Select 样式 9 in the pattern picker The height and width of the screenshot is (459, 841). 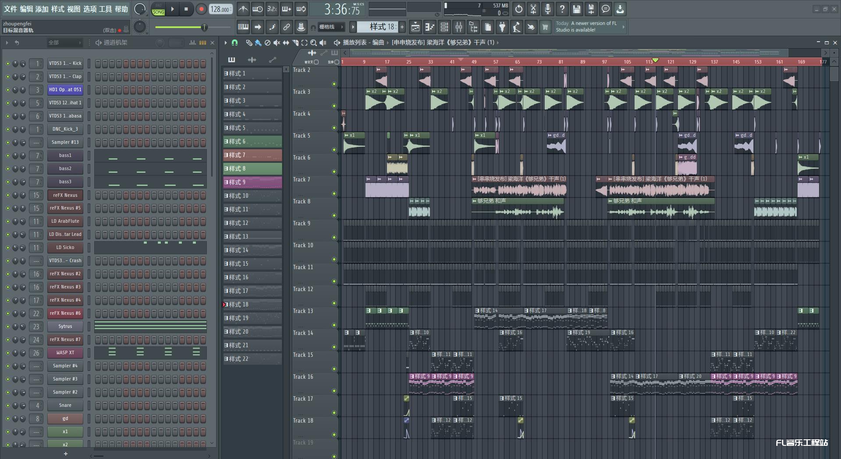252,182
